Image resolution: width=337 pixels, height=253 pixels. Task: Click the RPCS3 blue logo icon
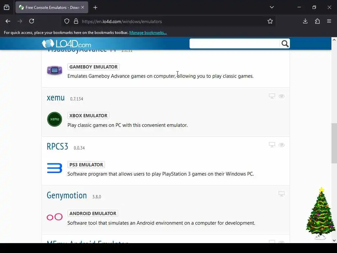[x=55, y=168]
